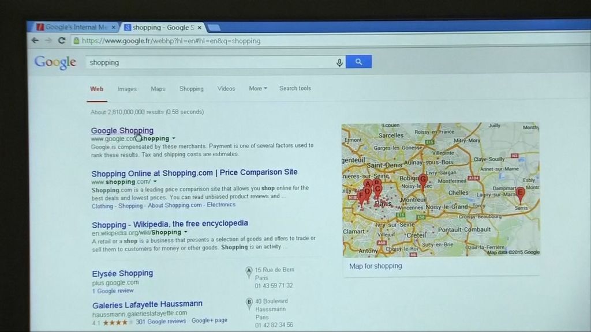Switch to Shopping results

pyautogui.click(x=192, y=89)
